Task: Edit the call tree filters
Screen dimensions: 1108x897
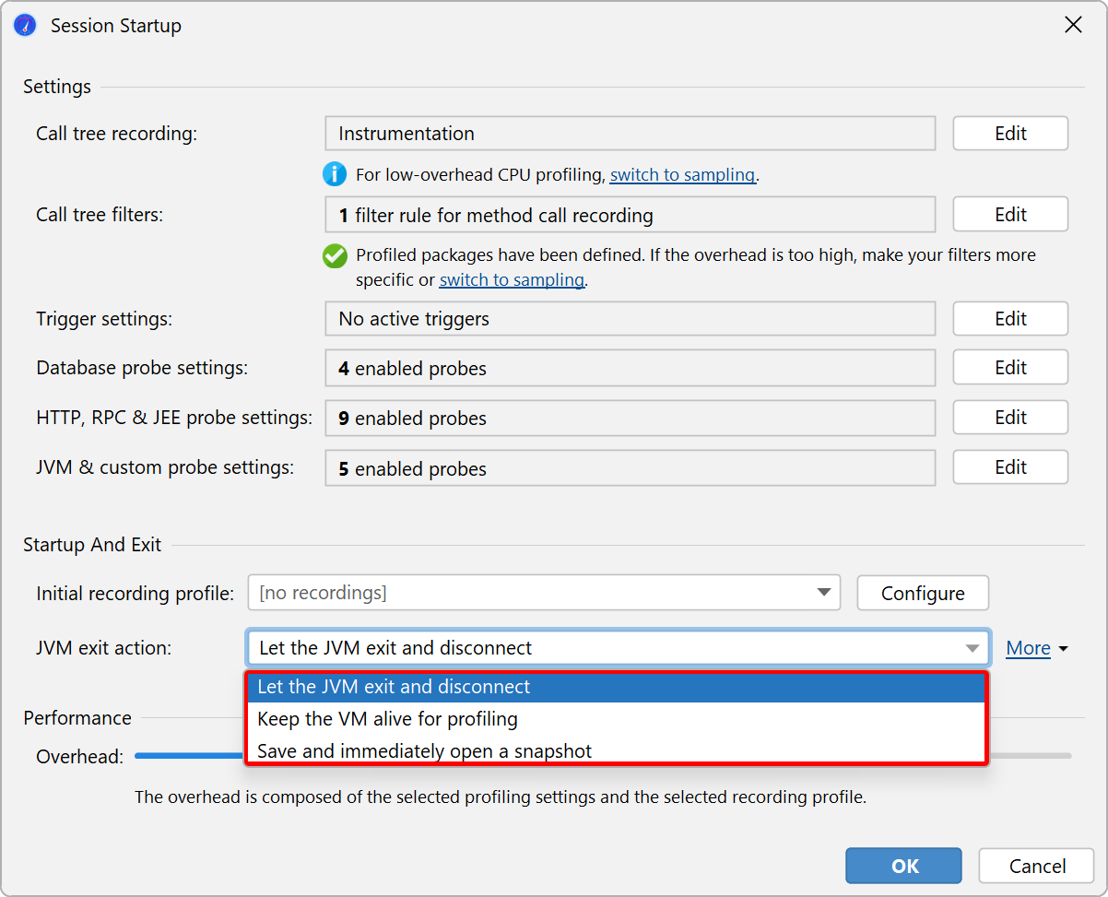Action: 1009,215
